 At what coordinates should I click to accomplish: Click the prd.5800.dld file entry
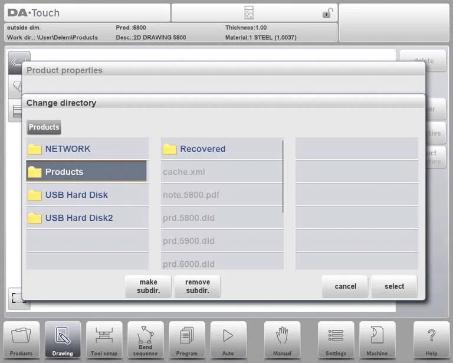pos(222,218)
